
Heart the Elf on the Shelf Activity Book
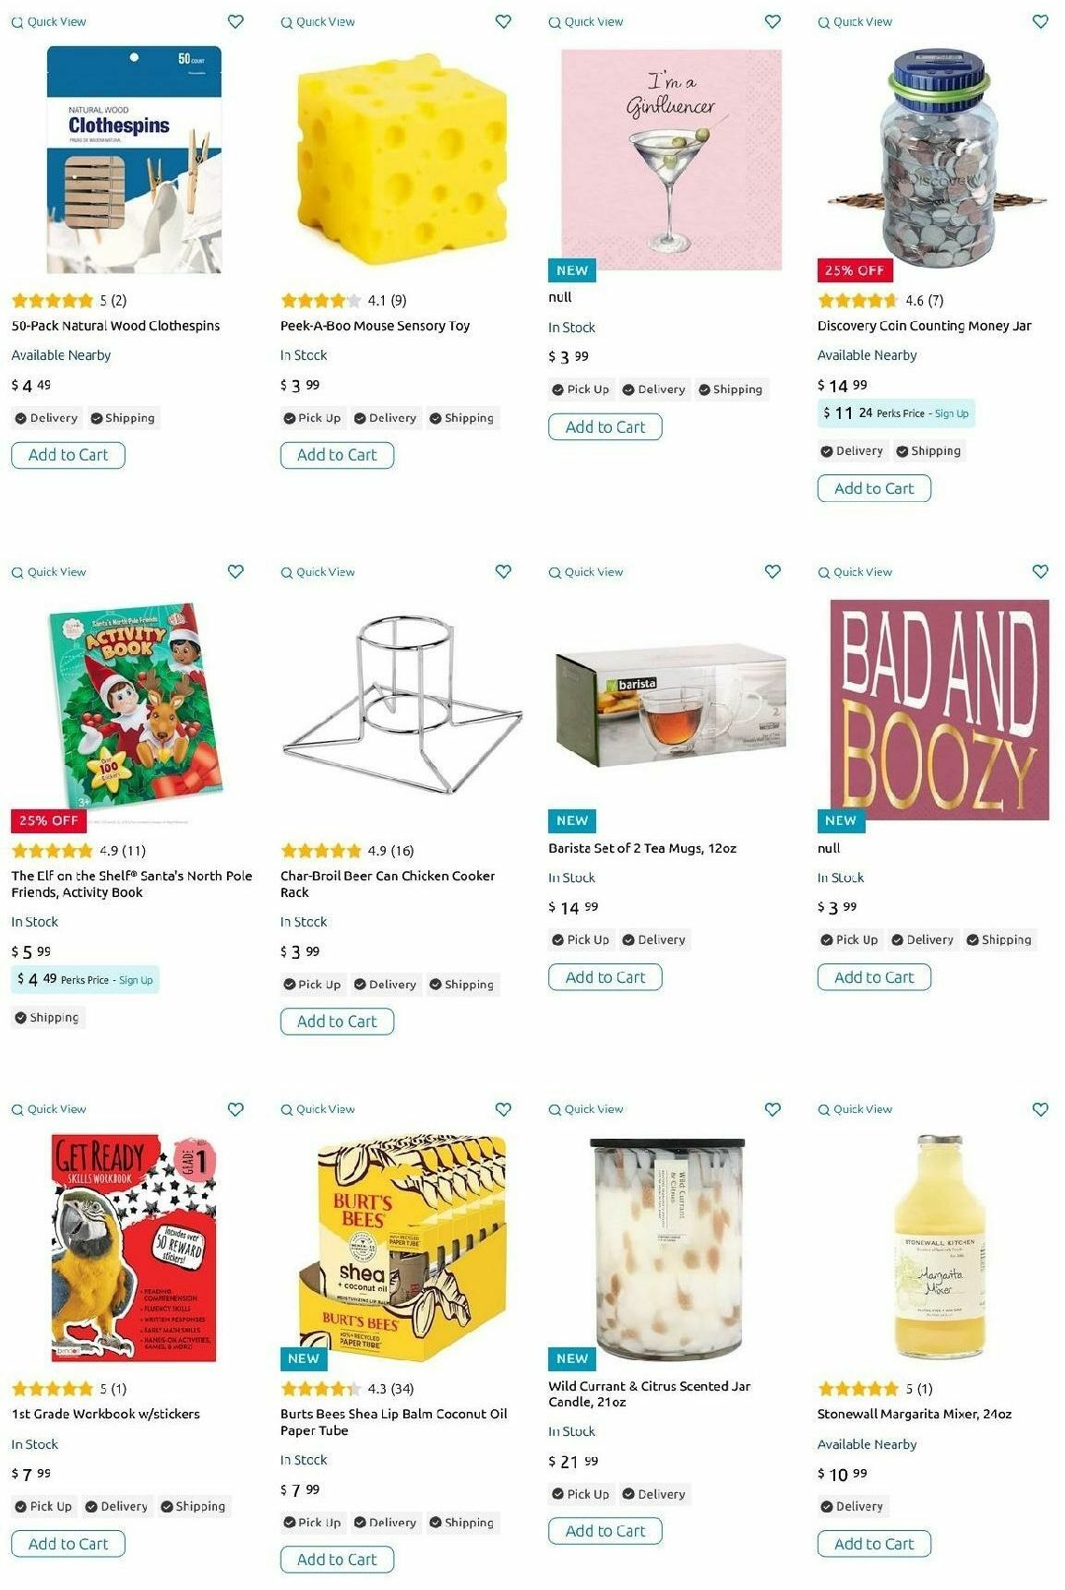tap(235, 571)
